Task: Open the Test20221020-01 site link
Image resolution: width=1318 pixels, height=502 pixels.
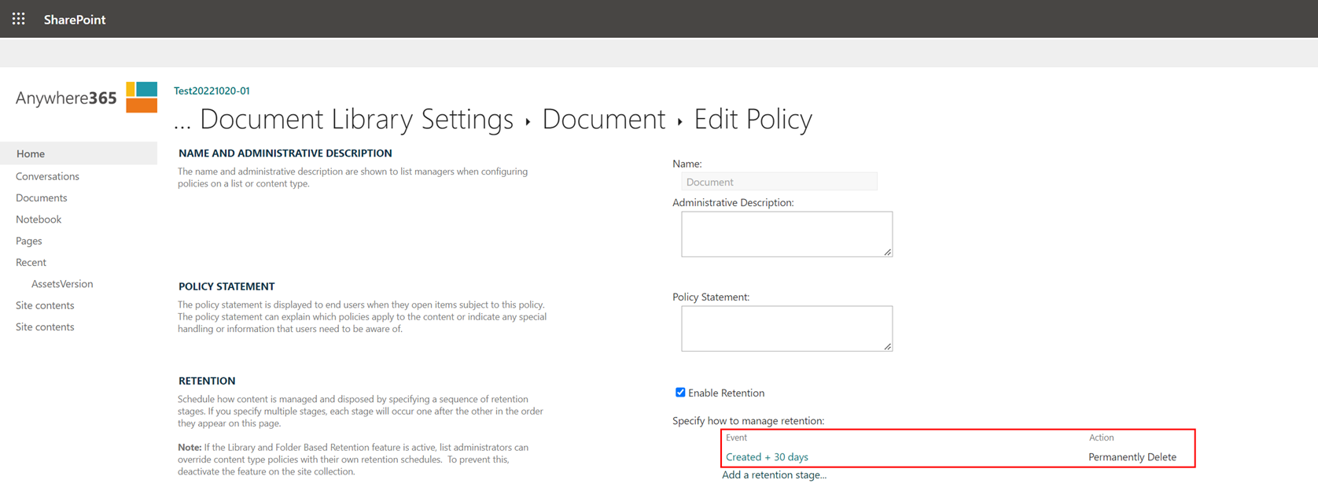Action: coord(212,90)
